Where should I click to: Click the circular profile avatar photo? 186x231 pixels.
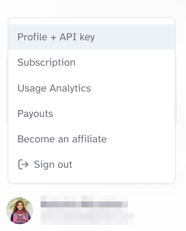point(20,211)
